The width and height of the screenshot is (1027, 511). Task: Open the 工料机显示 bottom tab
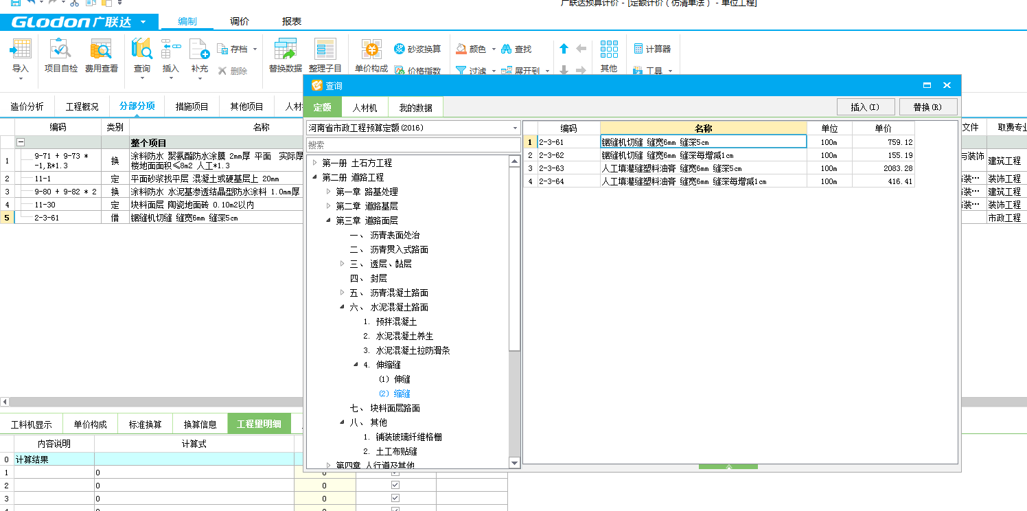click(x=31, y=424)
